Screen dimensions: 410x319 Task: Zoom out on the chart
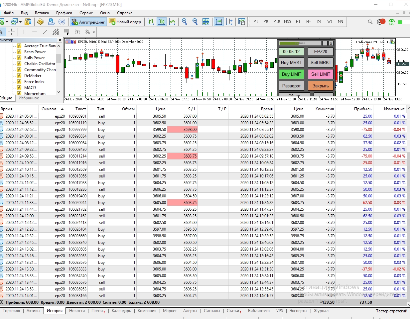pyautogui.click(x=195, y=22)
